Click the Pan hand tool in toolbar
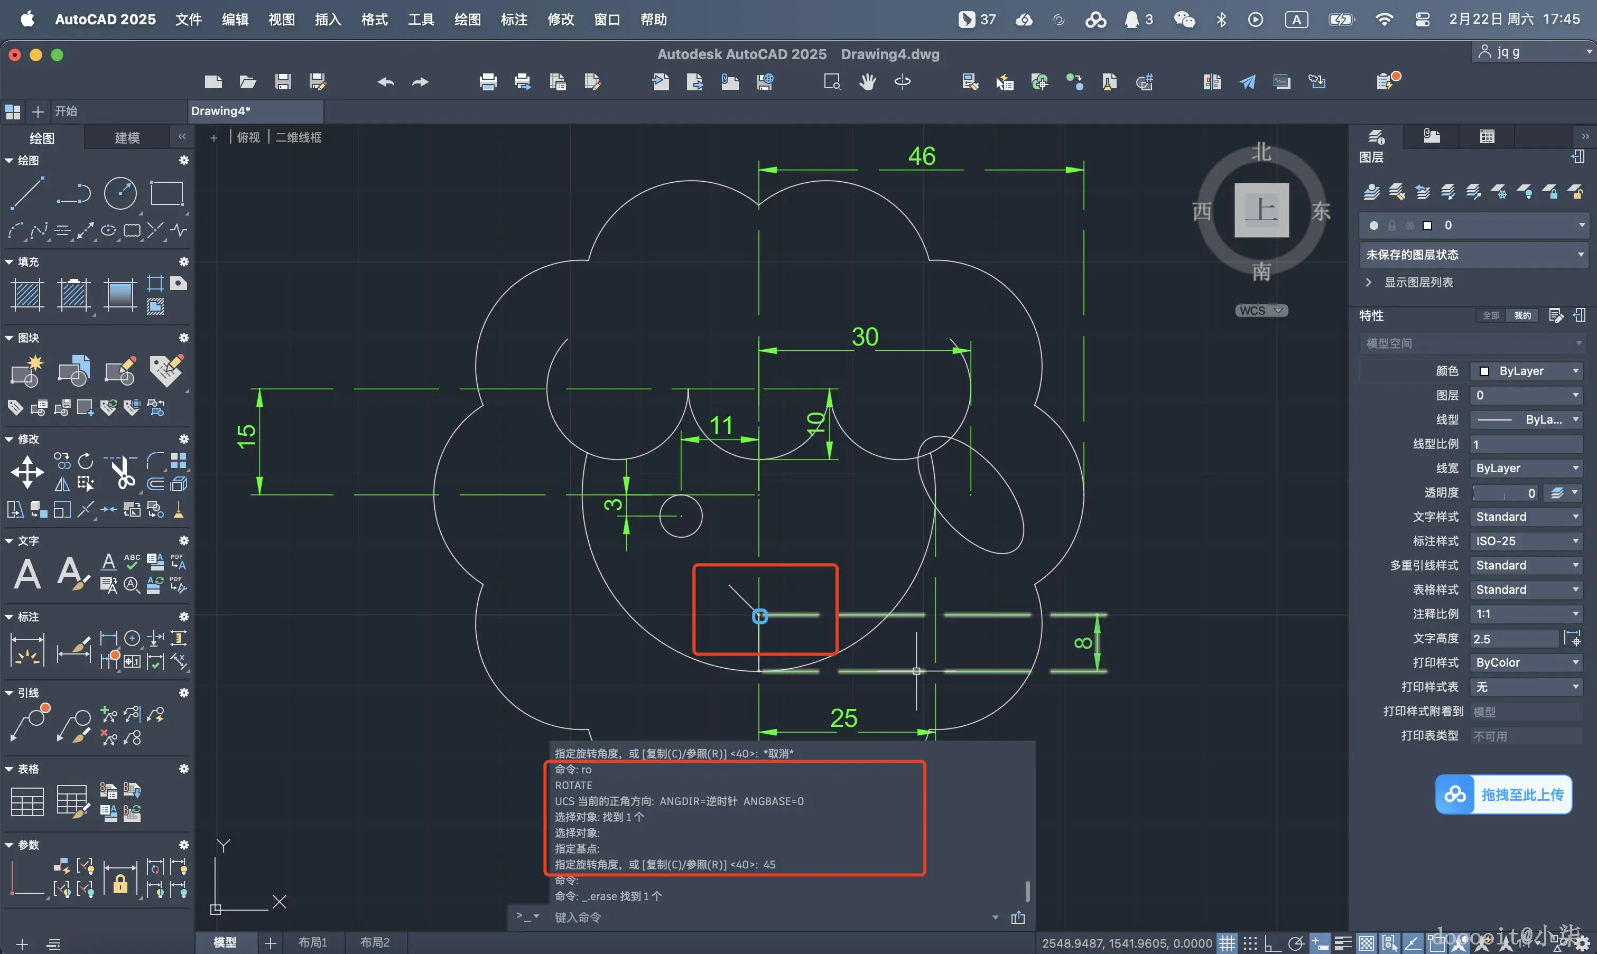 (867, 82)
